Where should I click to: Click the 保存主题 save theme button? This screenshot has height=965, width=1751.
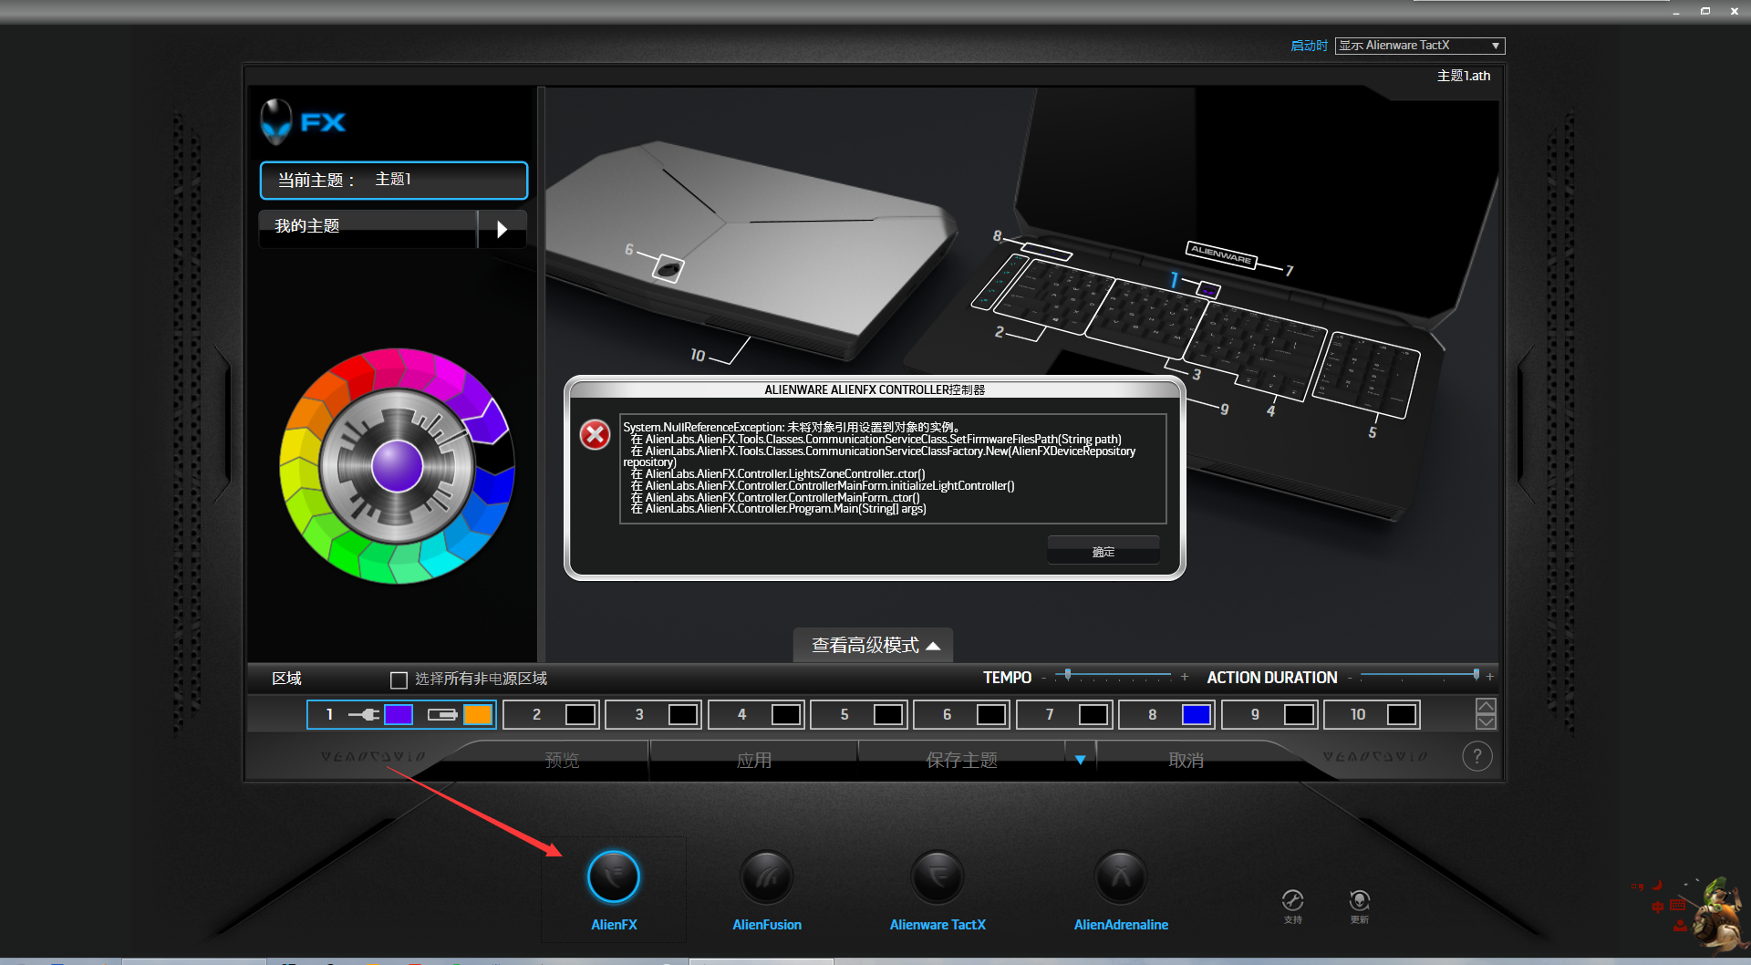pyautogui.click(x=961, y=760)
